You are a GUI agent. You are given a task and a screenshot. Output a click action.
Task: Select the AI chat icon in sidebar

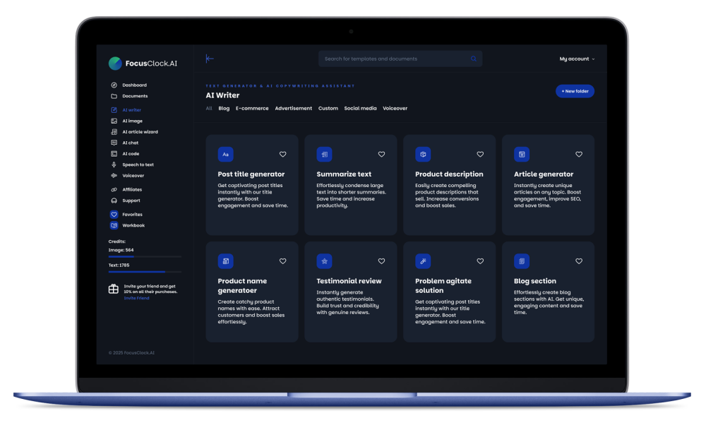(x=114, y=143)
